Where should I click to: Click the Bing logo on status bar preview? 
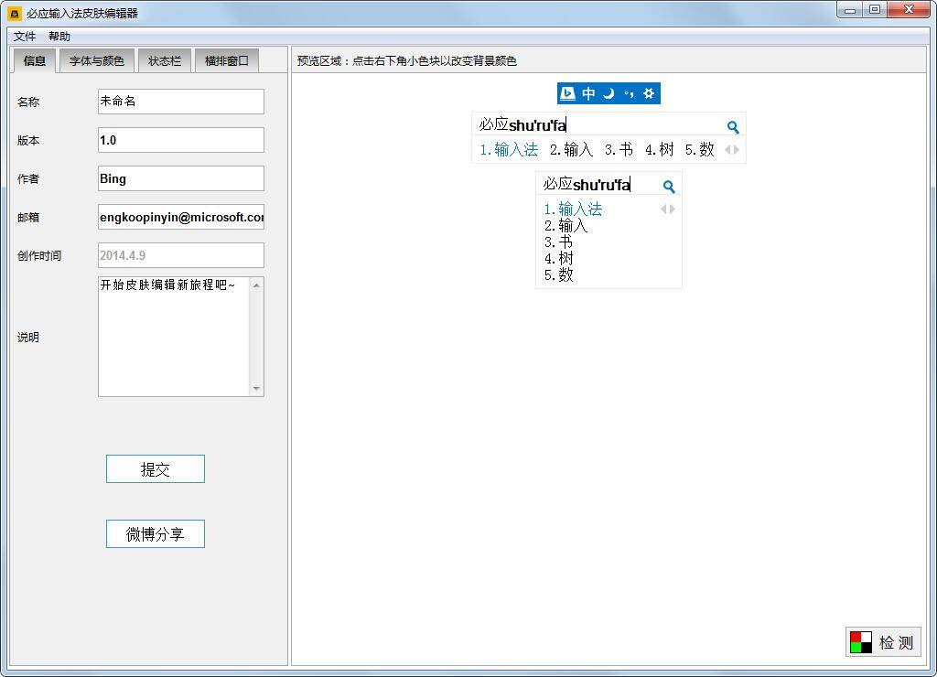567,93
